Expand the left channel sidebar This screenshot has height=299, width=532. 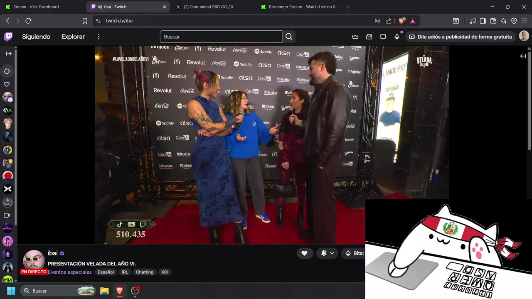8,54
